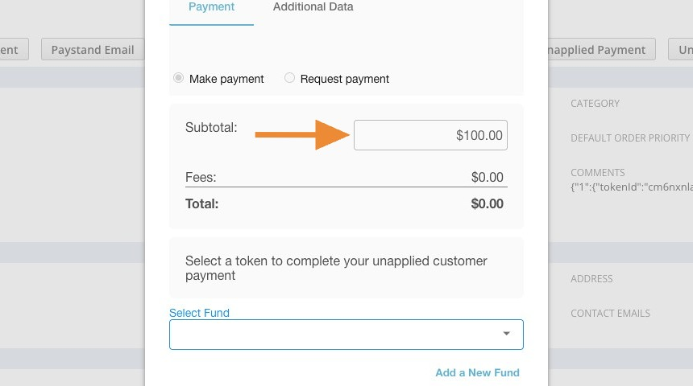
Task: Click the CONTACT EMAILS label
Action: point(610,313)
